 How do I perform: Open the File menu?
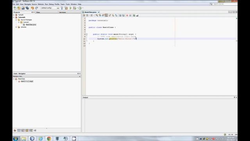click(14, 4)
